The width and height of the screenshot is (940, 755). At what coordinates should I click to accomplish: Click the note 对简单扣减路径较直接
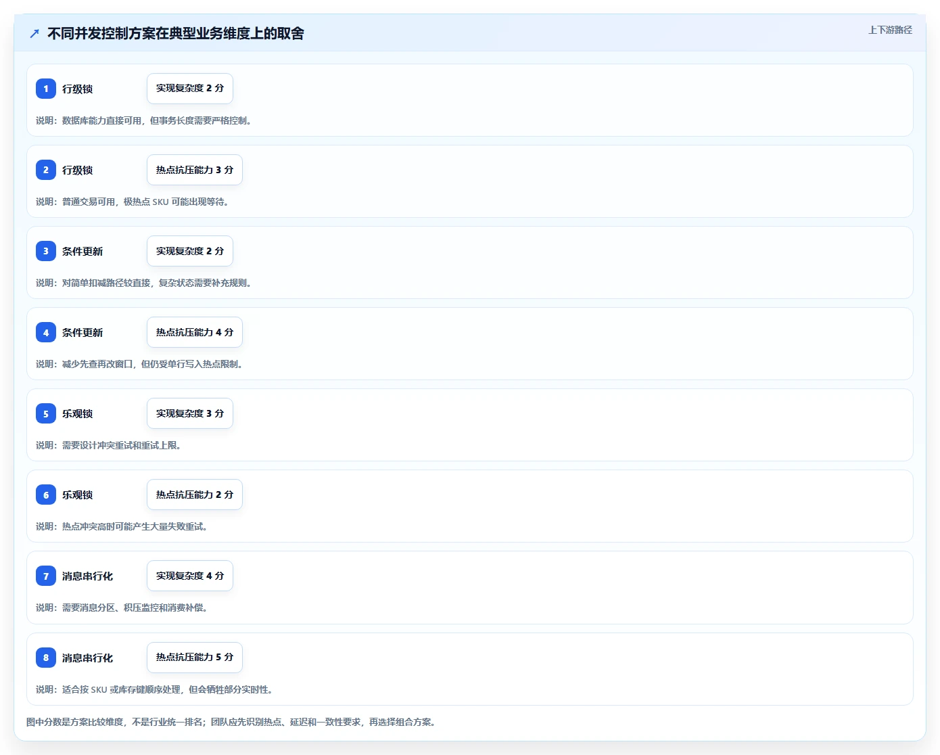pyautogui.click(x=144, y=283)
